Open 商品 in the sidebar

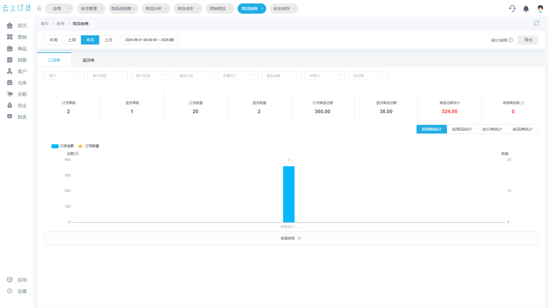click(x=17, y=48)
